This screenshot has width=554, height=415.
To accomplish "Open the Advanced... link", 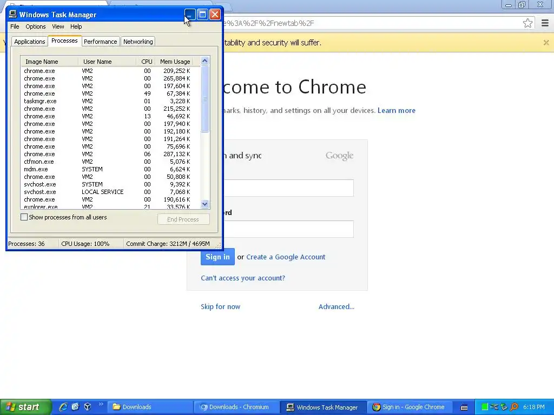I will click(337, 307).
